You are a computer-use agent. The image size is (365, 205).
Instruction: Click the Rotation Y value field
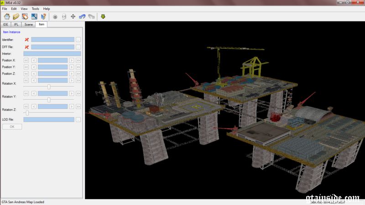click(x=52, y=93)
